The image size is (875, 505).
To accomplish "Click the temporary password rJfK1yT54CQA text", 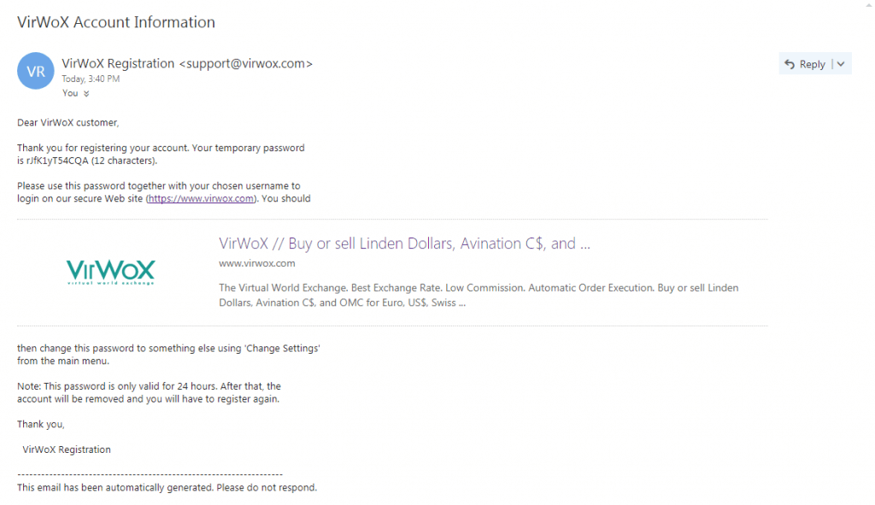I will pos(57,161).
